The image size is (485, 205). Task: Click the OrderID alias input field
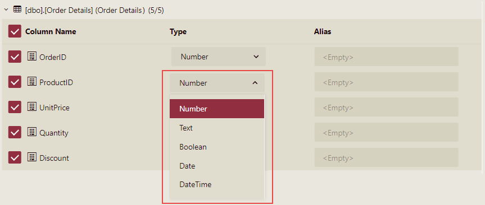(386, 57)
